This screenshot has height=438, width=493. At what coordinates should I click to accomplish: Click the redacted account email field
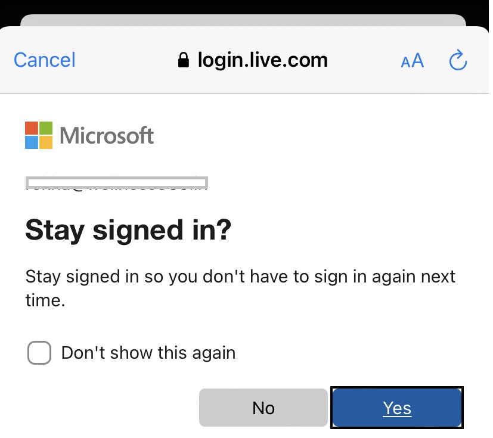tap(117, 183)
